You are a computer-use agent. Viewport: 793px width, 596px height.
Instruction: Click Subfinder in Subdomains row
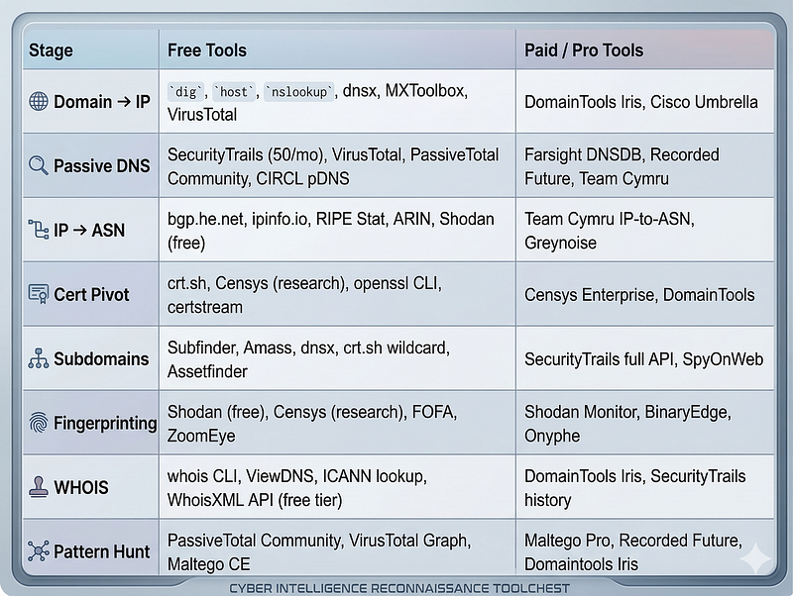201,348
